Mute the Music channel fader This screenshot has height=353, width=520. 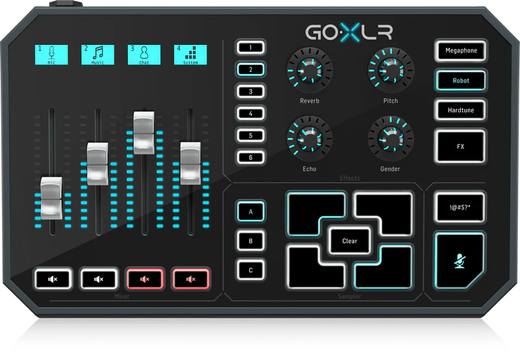(99, 279)
